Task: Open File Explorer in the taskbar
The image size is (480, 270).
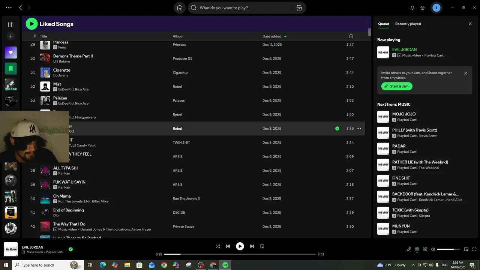Action: tap(127, 265)
